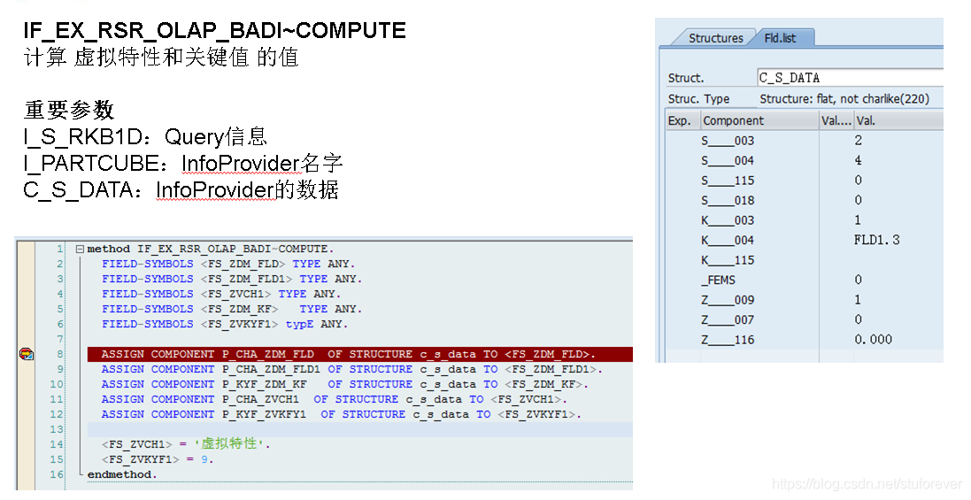Click the <FS_ZVKYF1> = 9 line

[x=158, y=459]
